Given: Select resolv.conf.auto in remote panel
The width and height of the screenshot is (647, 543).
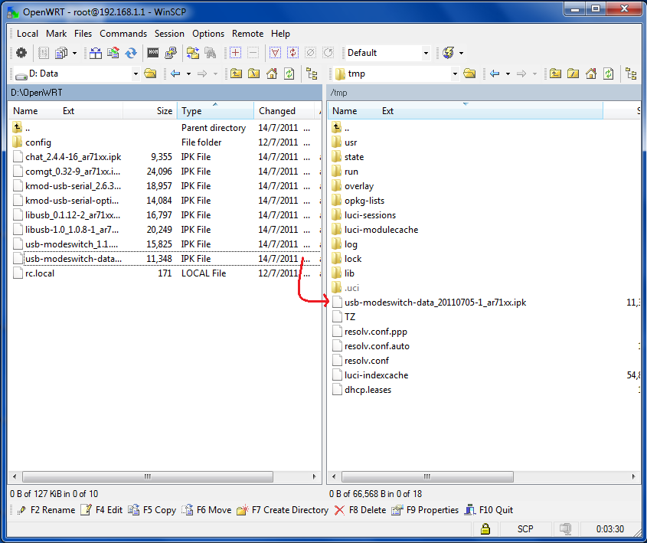Looking at the screenshot, I should click(377, 346).
